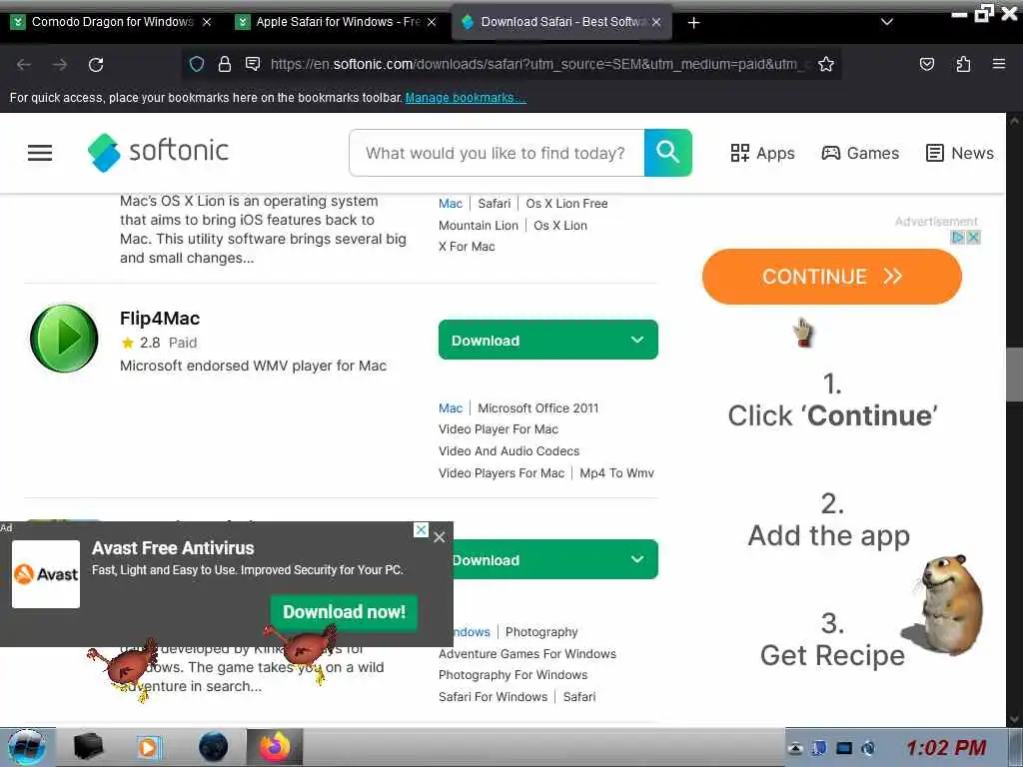Viewport: 1023px width, 767px height.
Task: Click the Os X Lion Free tag
Action: [567, 204]
